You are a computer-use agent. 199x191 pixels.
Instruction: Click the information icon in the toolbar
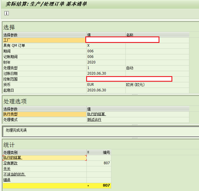point(7,13)
